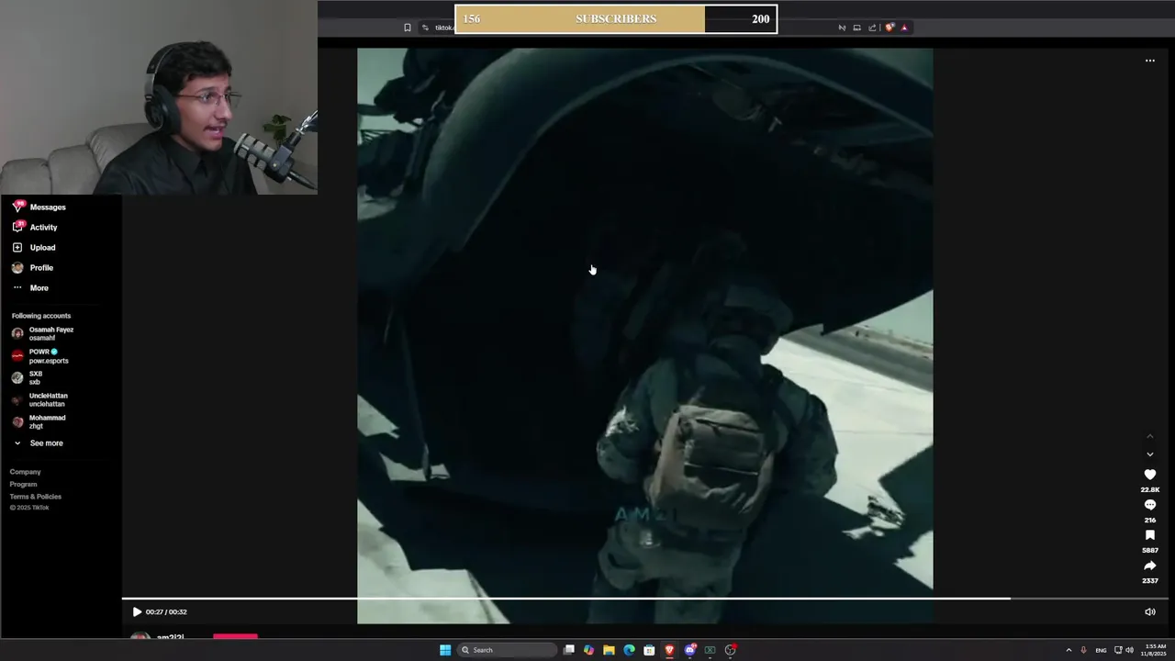Open POWR powr.esports account
This screenshot has width=1175, height=661.
[x=40, y=356]
